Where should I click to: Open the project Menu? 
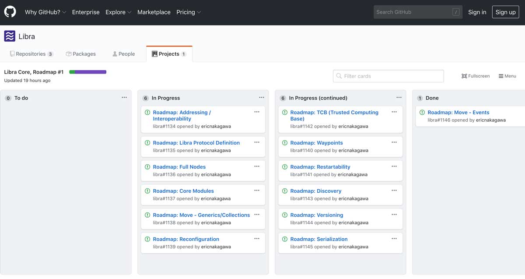click(x=507, y=76)
